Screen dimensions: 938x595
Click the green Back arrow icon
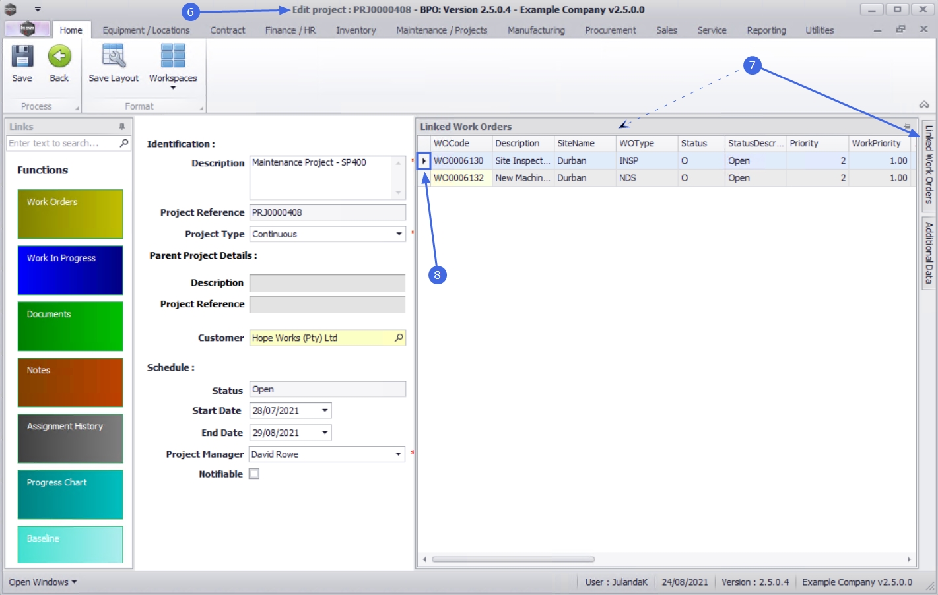(59, 57)
